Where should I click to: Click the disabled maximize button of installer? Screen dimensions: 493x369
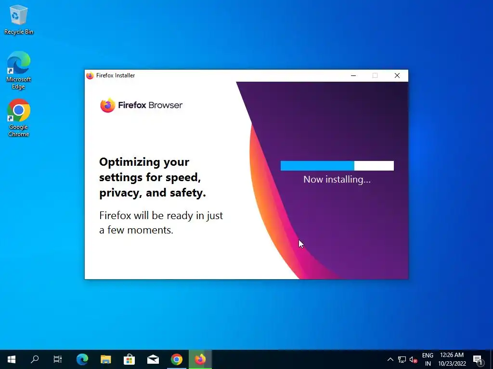coord(375,75)
